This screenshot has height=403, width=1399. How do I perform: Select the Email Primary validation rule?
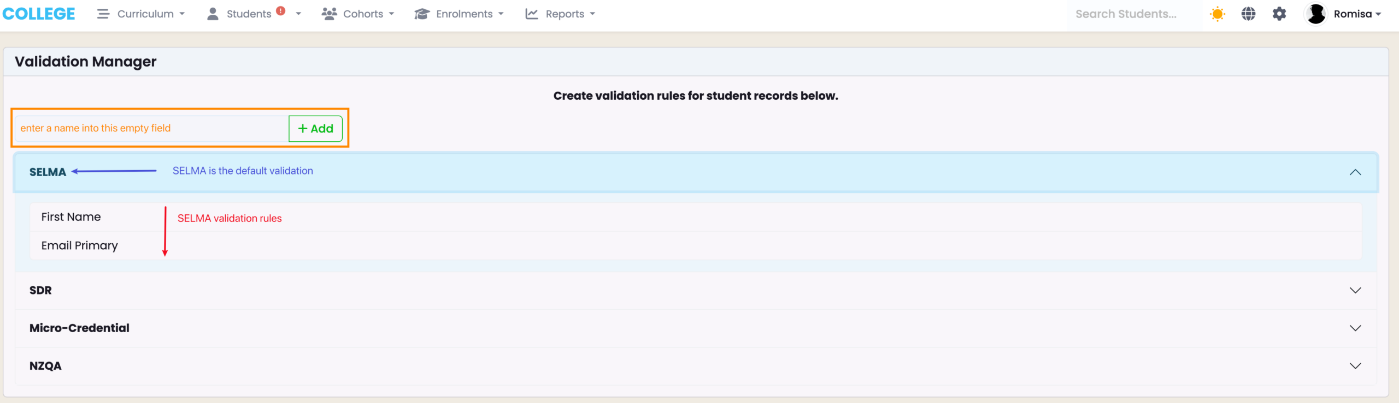[80, 245]
